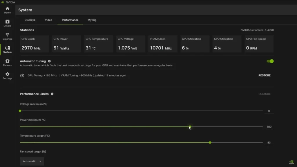Click the NVIDIA GeForce RTX 4090 label
297x167 pixels.
257,30
